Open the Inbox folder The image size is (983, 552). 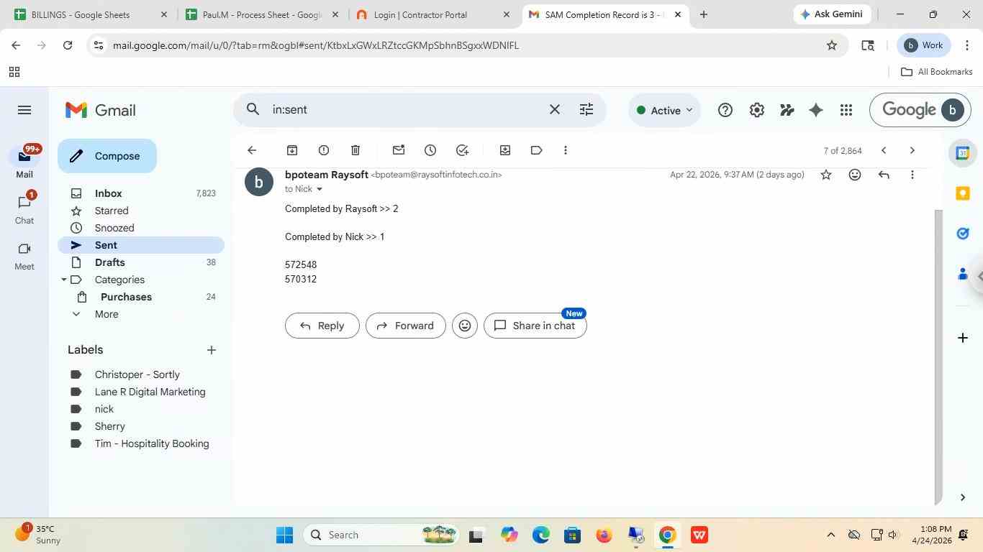pyautogui.click(x=109, y=193)
